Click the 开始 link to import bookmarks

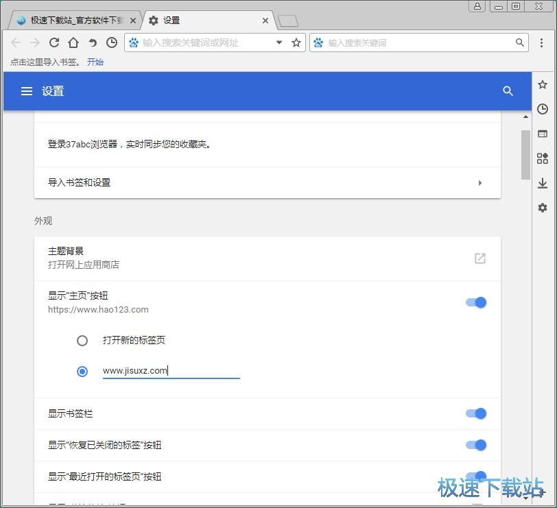pos(95,62)
